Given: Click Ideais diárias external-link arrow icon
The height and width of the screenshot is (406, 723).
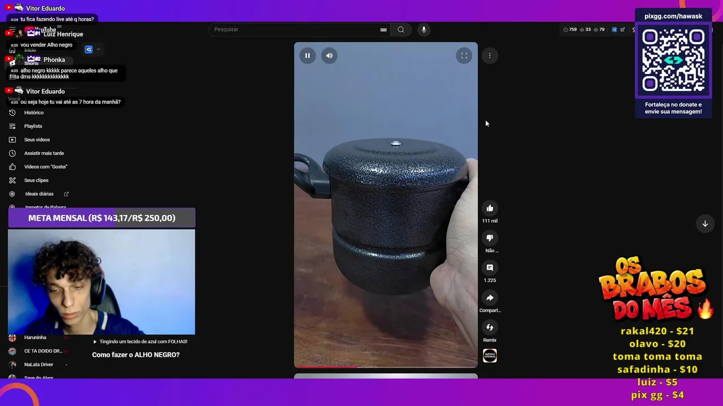Looking at the screenshot, I should 66,194.
